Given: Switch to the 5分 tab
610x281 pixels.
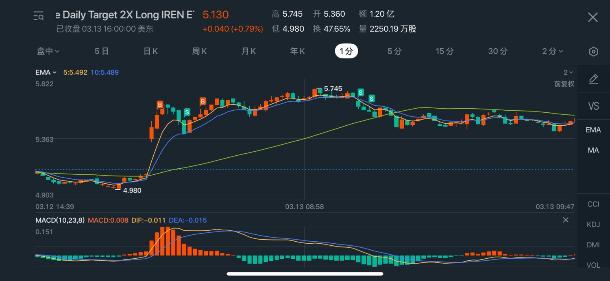Looking at the screenshot, I should coord(394,51).
